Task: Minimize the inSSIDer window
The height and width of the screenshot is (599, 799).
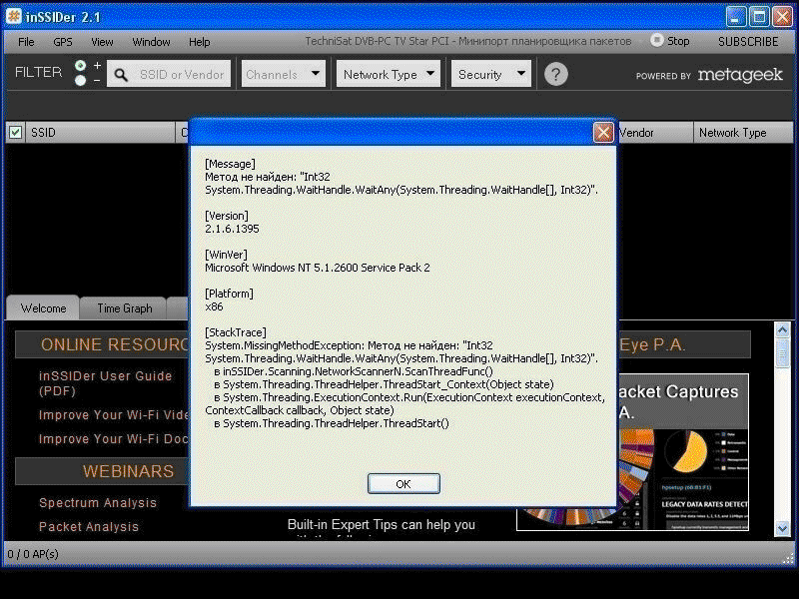Action: 735,17
